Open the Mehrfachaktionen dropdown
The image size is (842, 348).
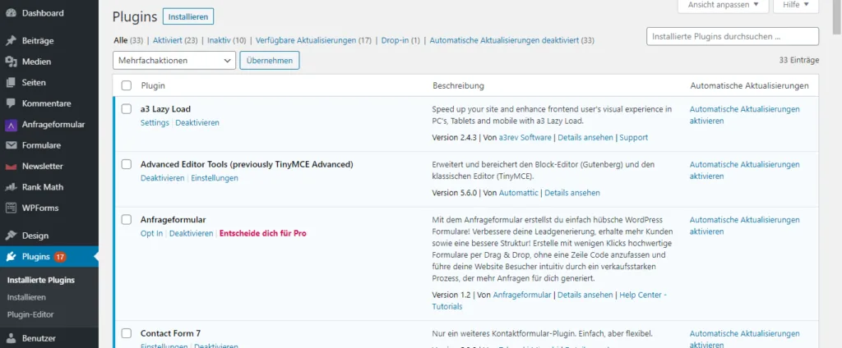coord(174,61)
